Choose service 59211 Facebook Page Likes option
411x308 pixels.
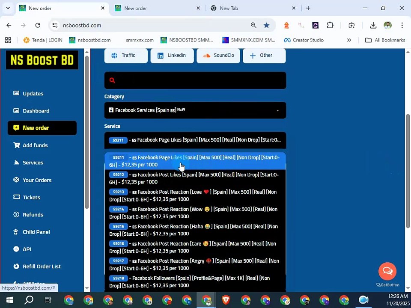(195, 161)
